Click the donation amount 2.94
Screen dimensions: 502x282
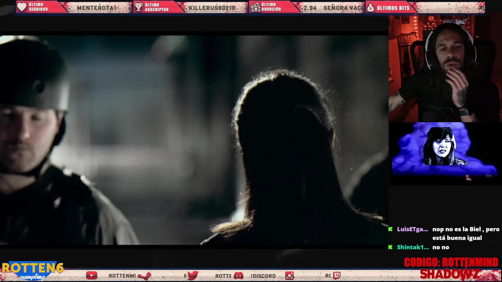tap(310, 7)
